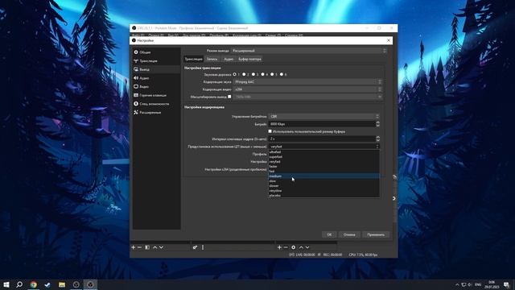The height and width of the screenshot is (290, 515).
Task: Increase bitrate using the stepper up arrow
Action: click(377, 122)
